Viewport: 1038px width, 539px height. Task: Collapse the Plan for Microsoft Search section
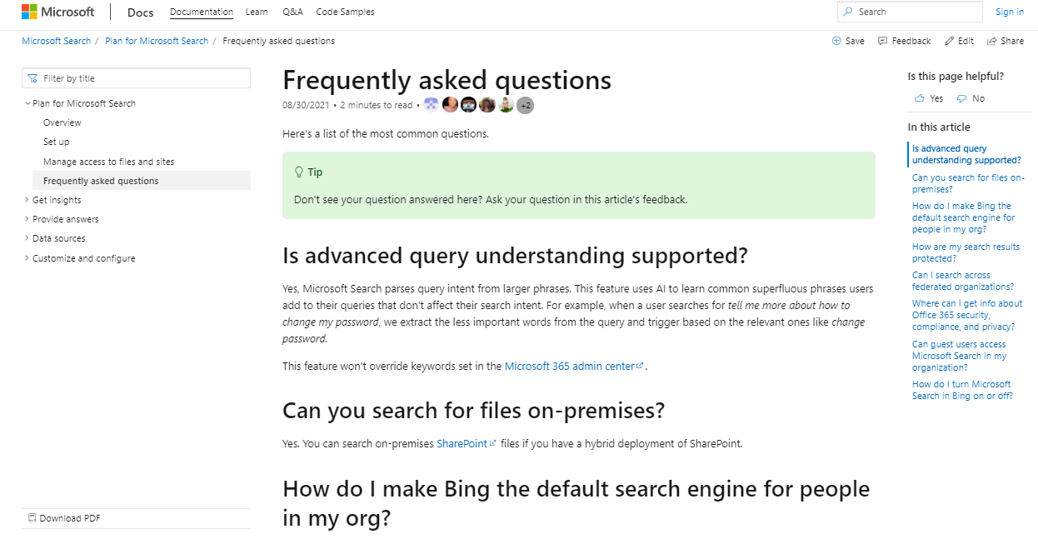coord(27,102)
